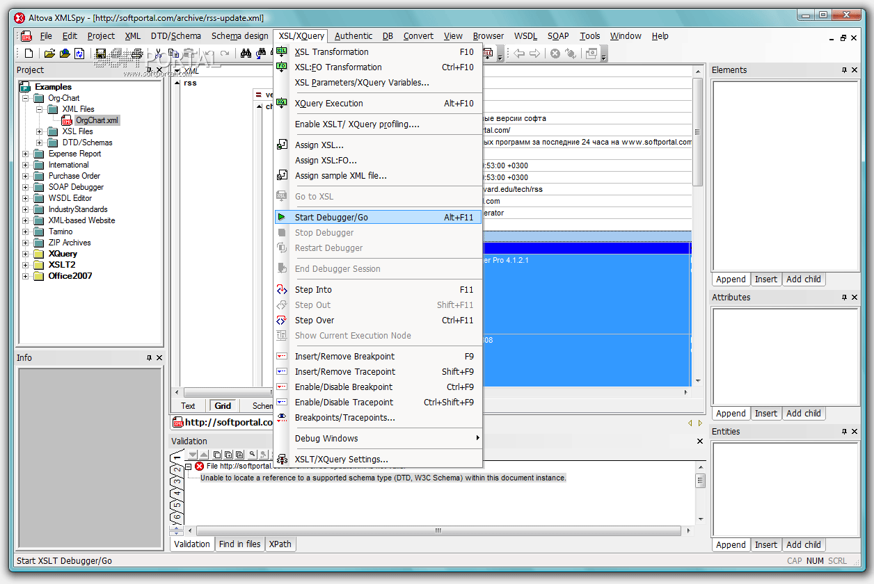Choose Step Into from the menu
Screen dimensions: 874x584
point(378,290)
